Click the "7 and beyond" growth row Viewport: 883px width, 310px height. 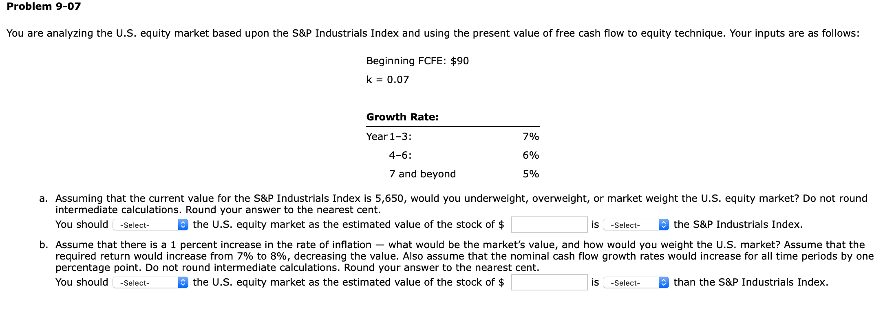[422, 174]
